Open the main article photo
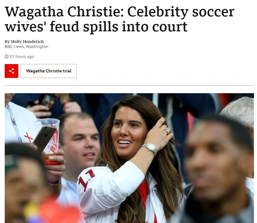The height and width of the screenshot is (223, 257). pos(129,158)
